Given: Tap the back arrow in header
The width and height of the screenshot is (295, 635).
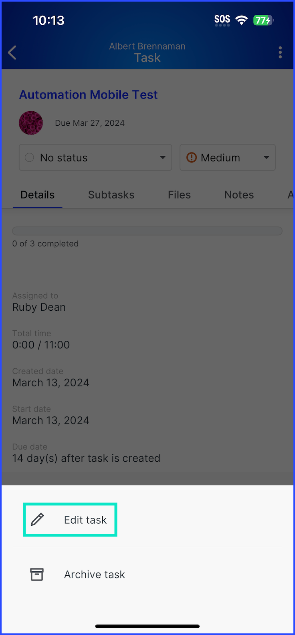Looking at the screenshot, I should 12,52.
